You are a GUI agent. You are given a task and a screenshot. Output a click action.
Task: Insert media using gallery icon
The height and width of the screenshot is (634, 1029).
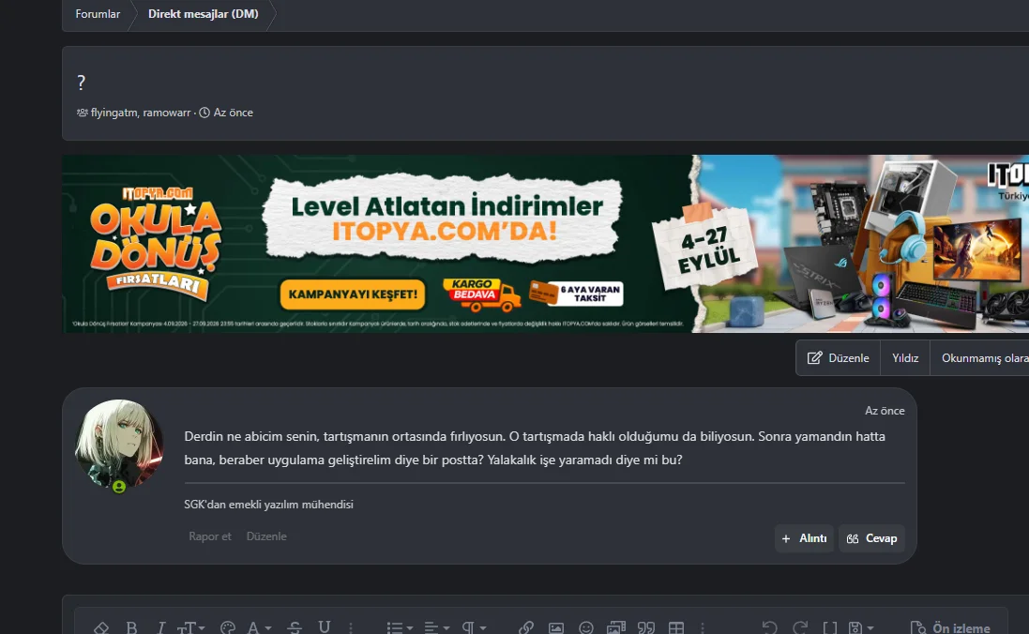[616, 628]
